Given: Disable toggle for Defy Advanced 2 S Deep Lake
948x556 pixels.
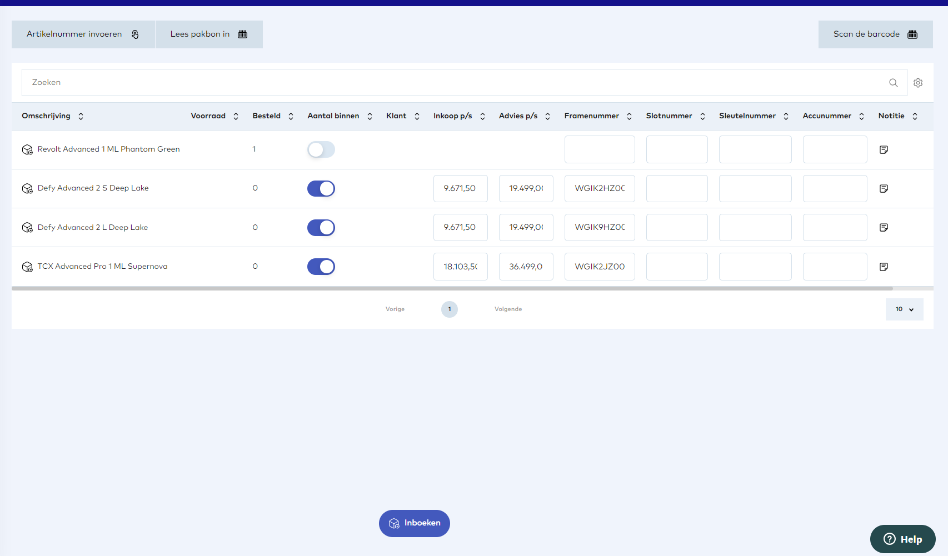Looking at the screenshot, I should point(321,188).
